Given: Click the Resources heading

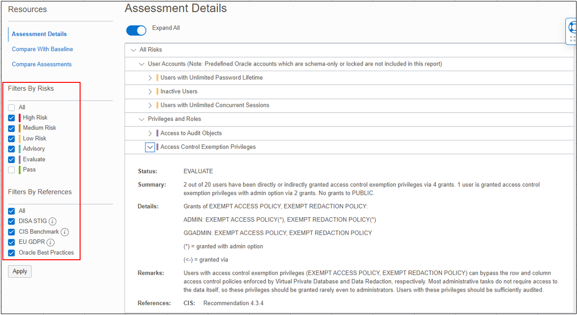Looking at the screenshot, I should point(27,9).
